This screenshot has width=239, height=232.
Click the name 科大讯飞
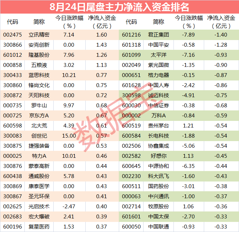pyautogui.click(x=159, y=176)
